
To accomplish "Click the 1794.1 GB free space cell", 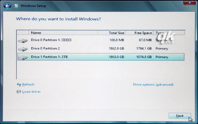I will [x=144, y=49].
